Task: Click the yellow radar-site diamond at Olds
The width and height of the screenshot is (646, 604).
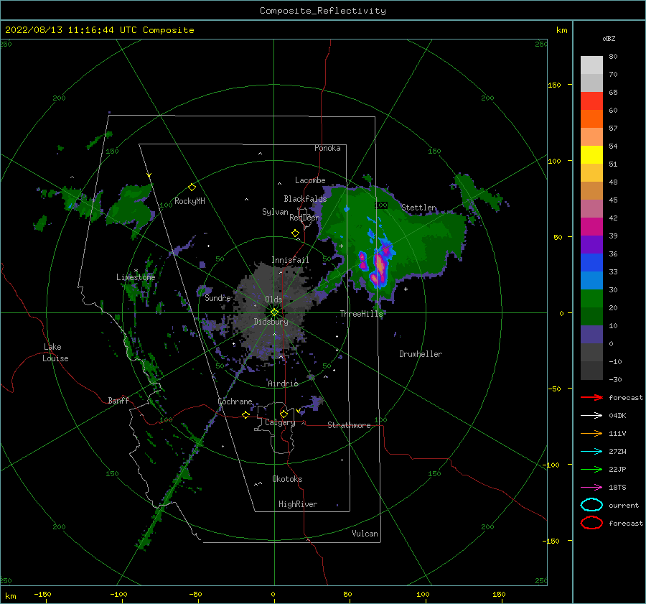Action: coord(274,312)
